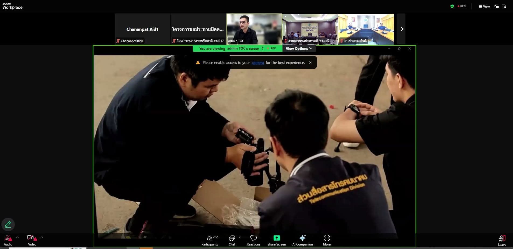This screenshot has width=513, height=249.
Task: Unmute microphone with the Audio button
Action: [x=8, y=240]
